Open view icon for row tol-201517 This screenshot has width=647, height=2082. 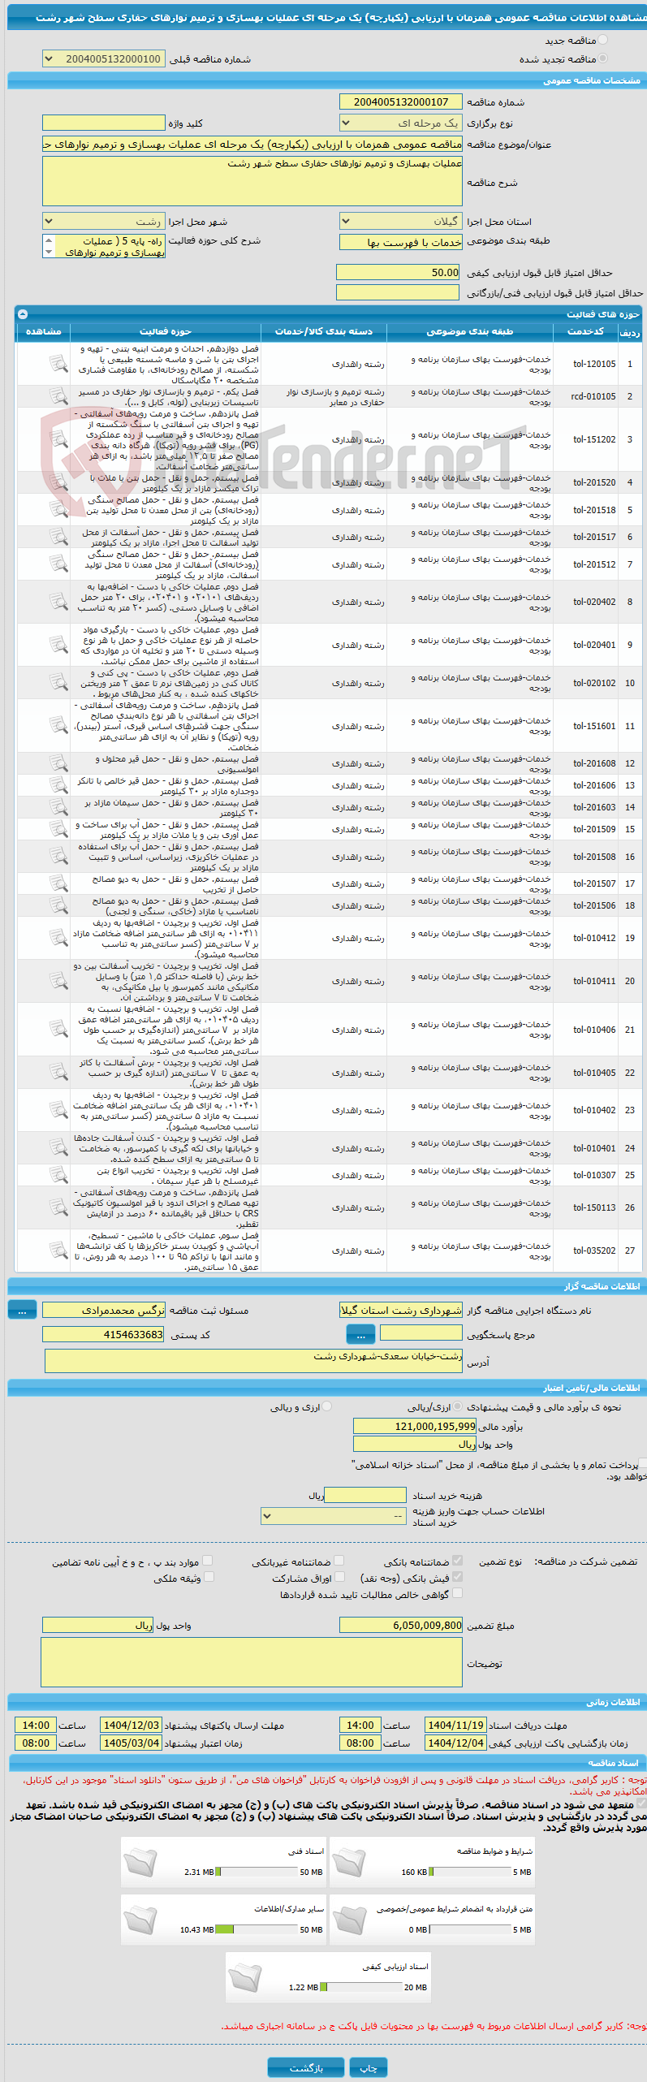(58, 537)
